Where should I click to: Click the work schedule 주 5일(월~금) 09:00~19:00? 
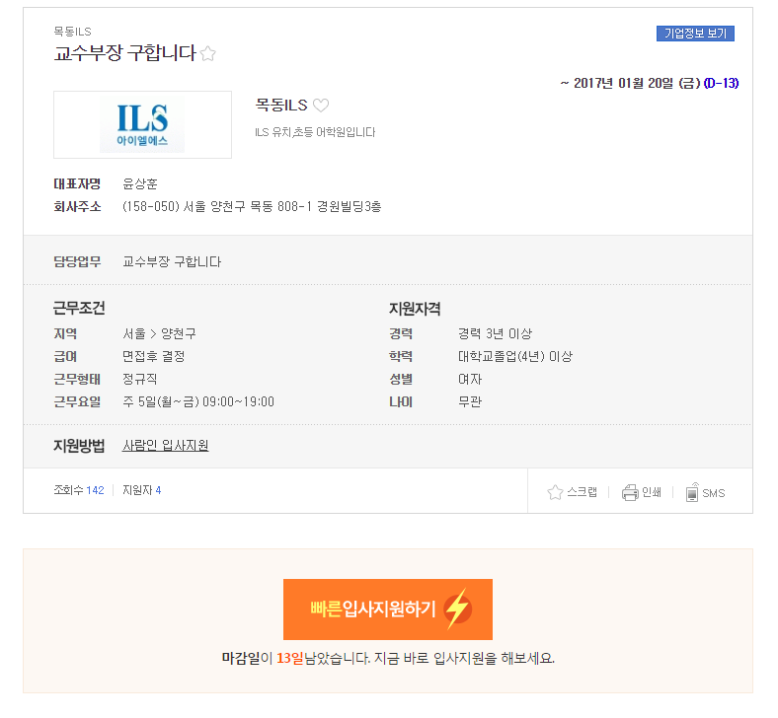[198, 401]
